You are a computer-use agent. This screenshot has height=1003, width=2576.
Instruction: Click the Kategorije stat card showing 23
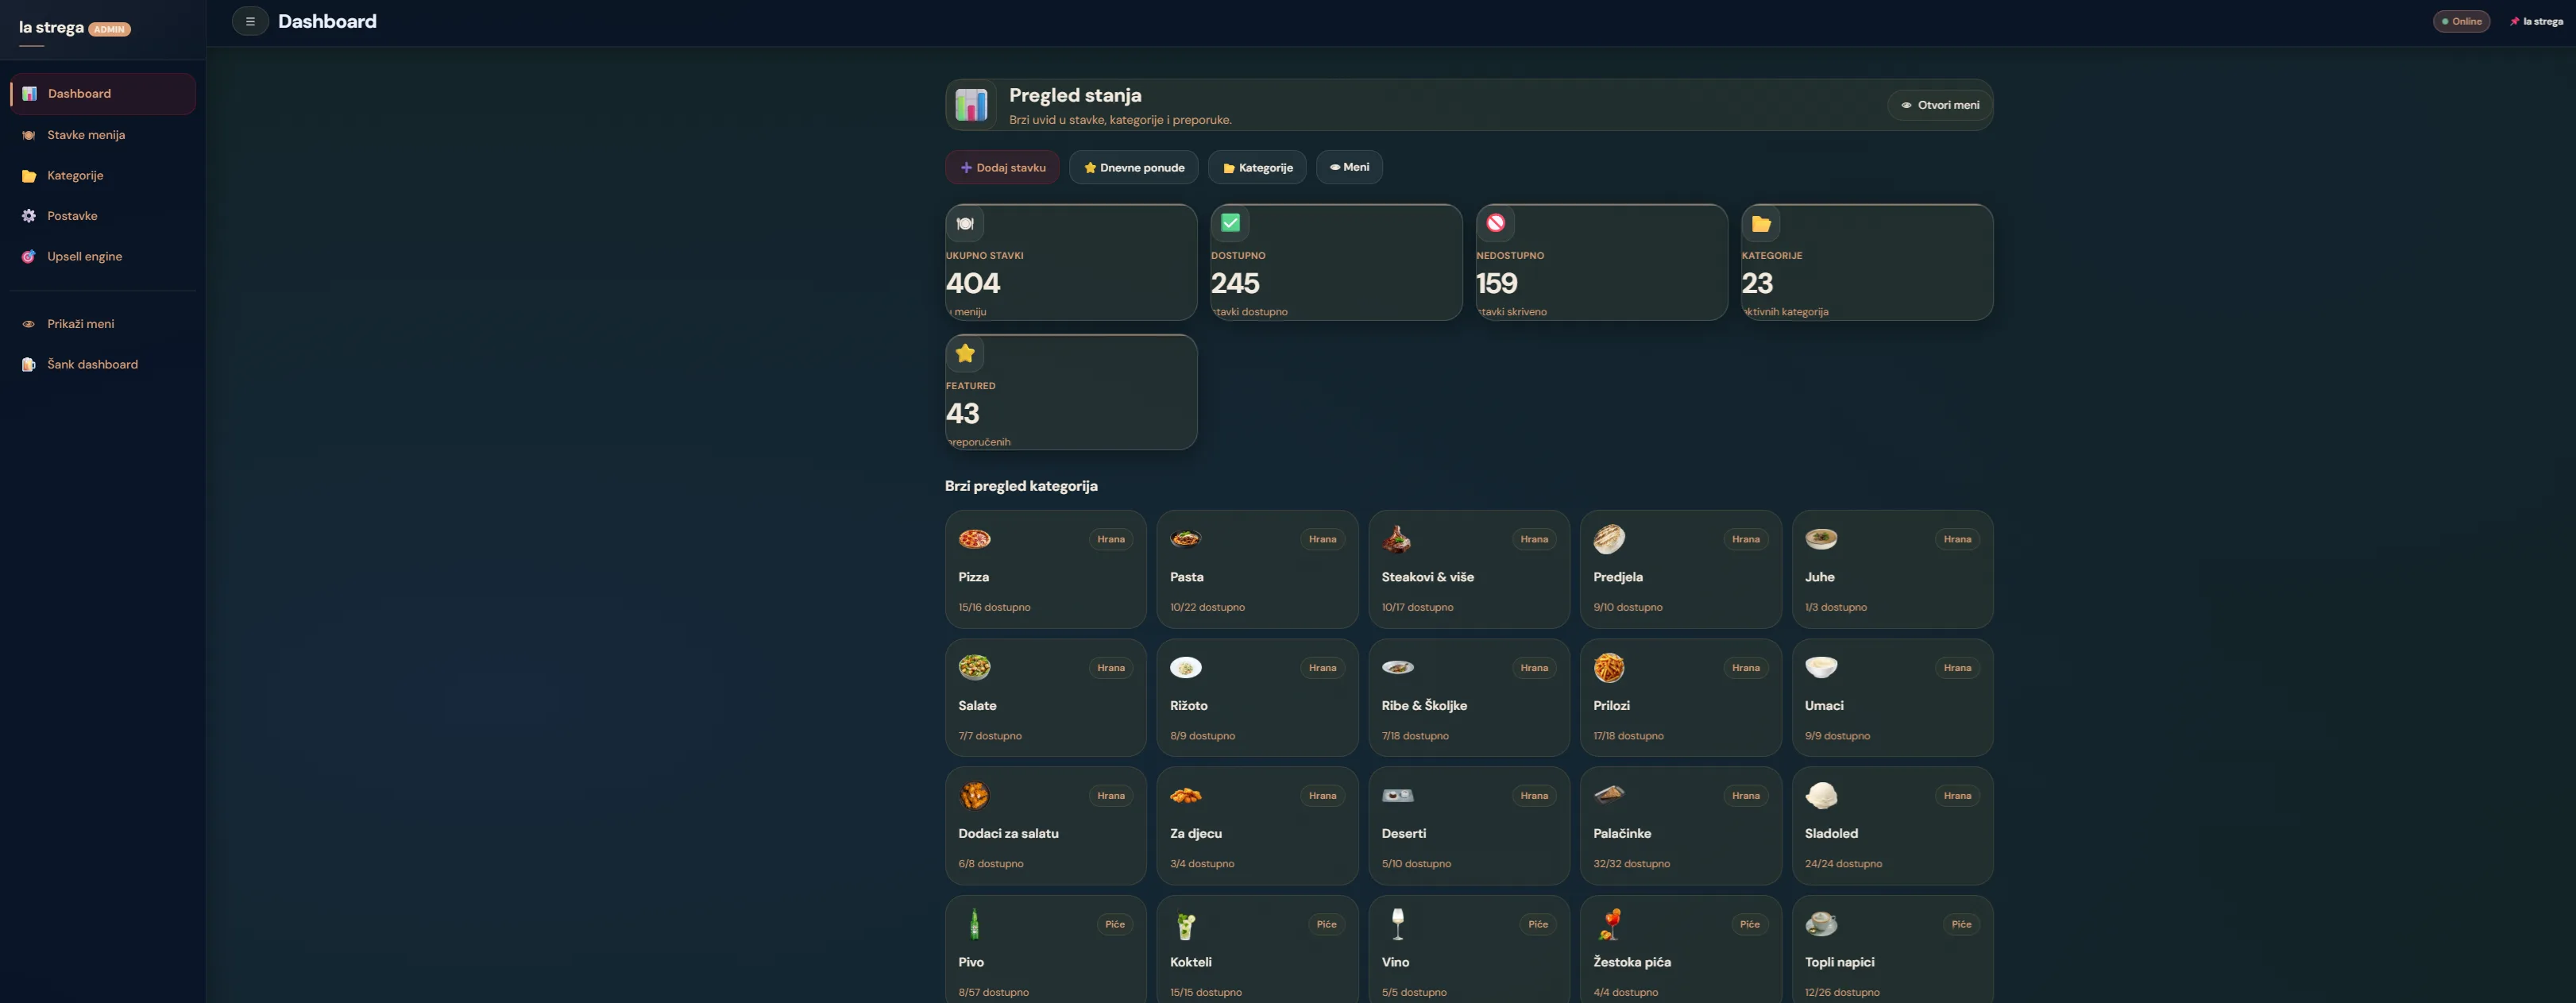point(1867,262)
